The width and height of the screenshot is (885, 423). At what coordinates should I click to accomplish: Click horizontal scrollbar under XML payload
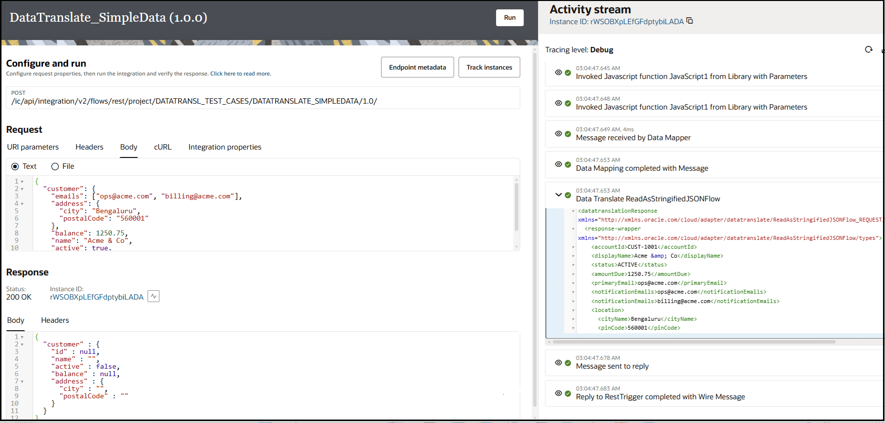tap(694, 342)
